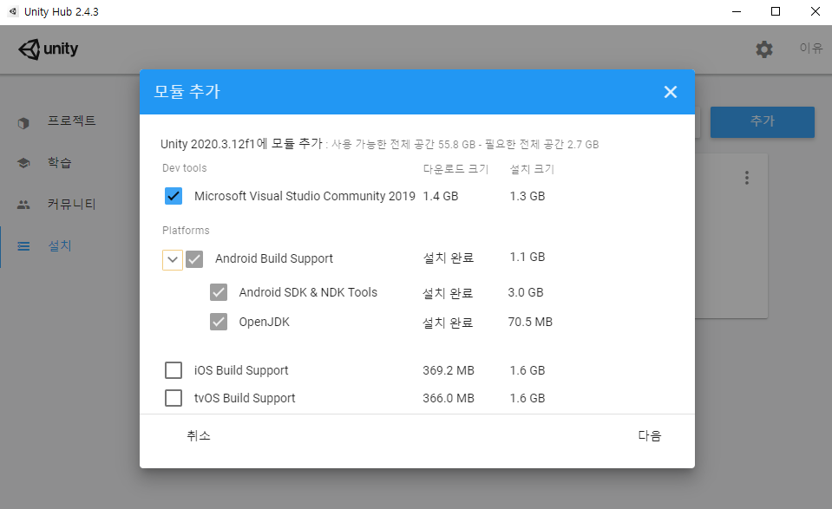Close the 모듈 추가 dialog with X
The width and height of the screenshot is (832, 509).
(670, 92)
